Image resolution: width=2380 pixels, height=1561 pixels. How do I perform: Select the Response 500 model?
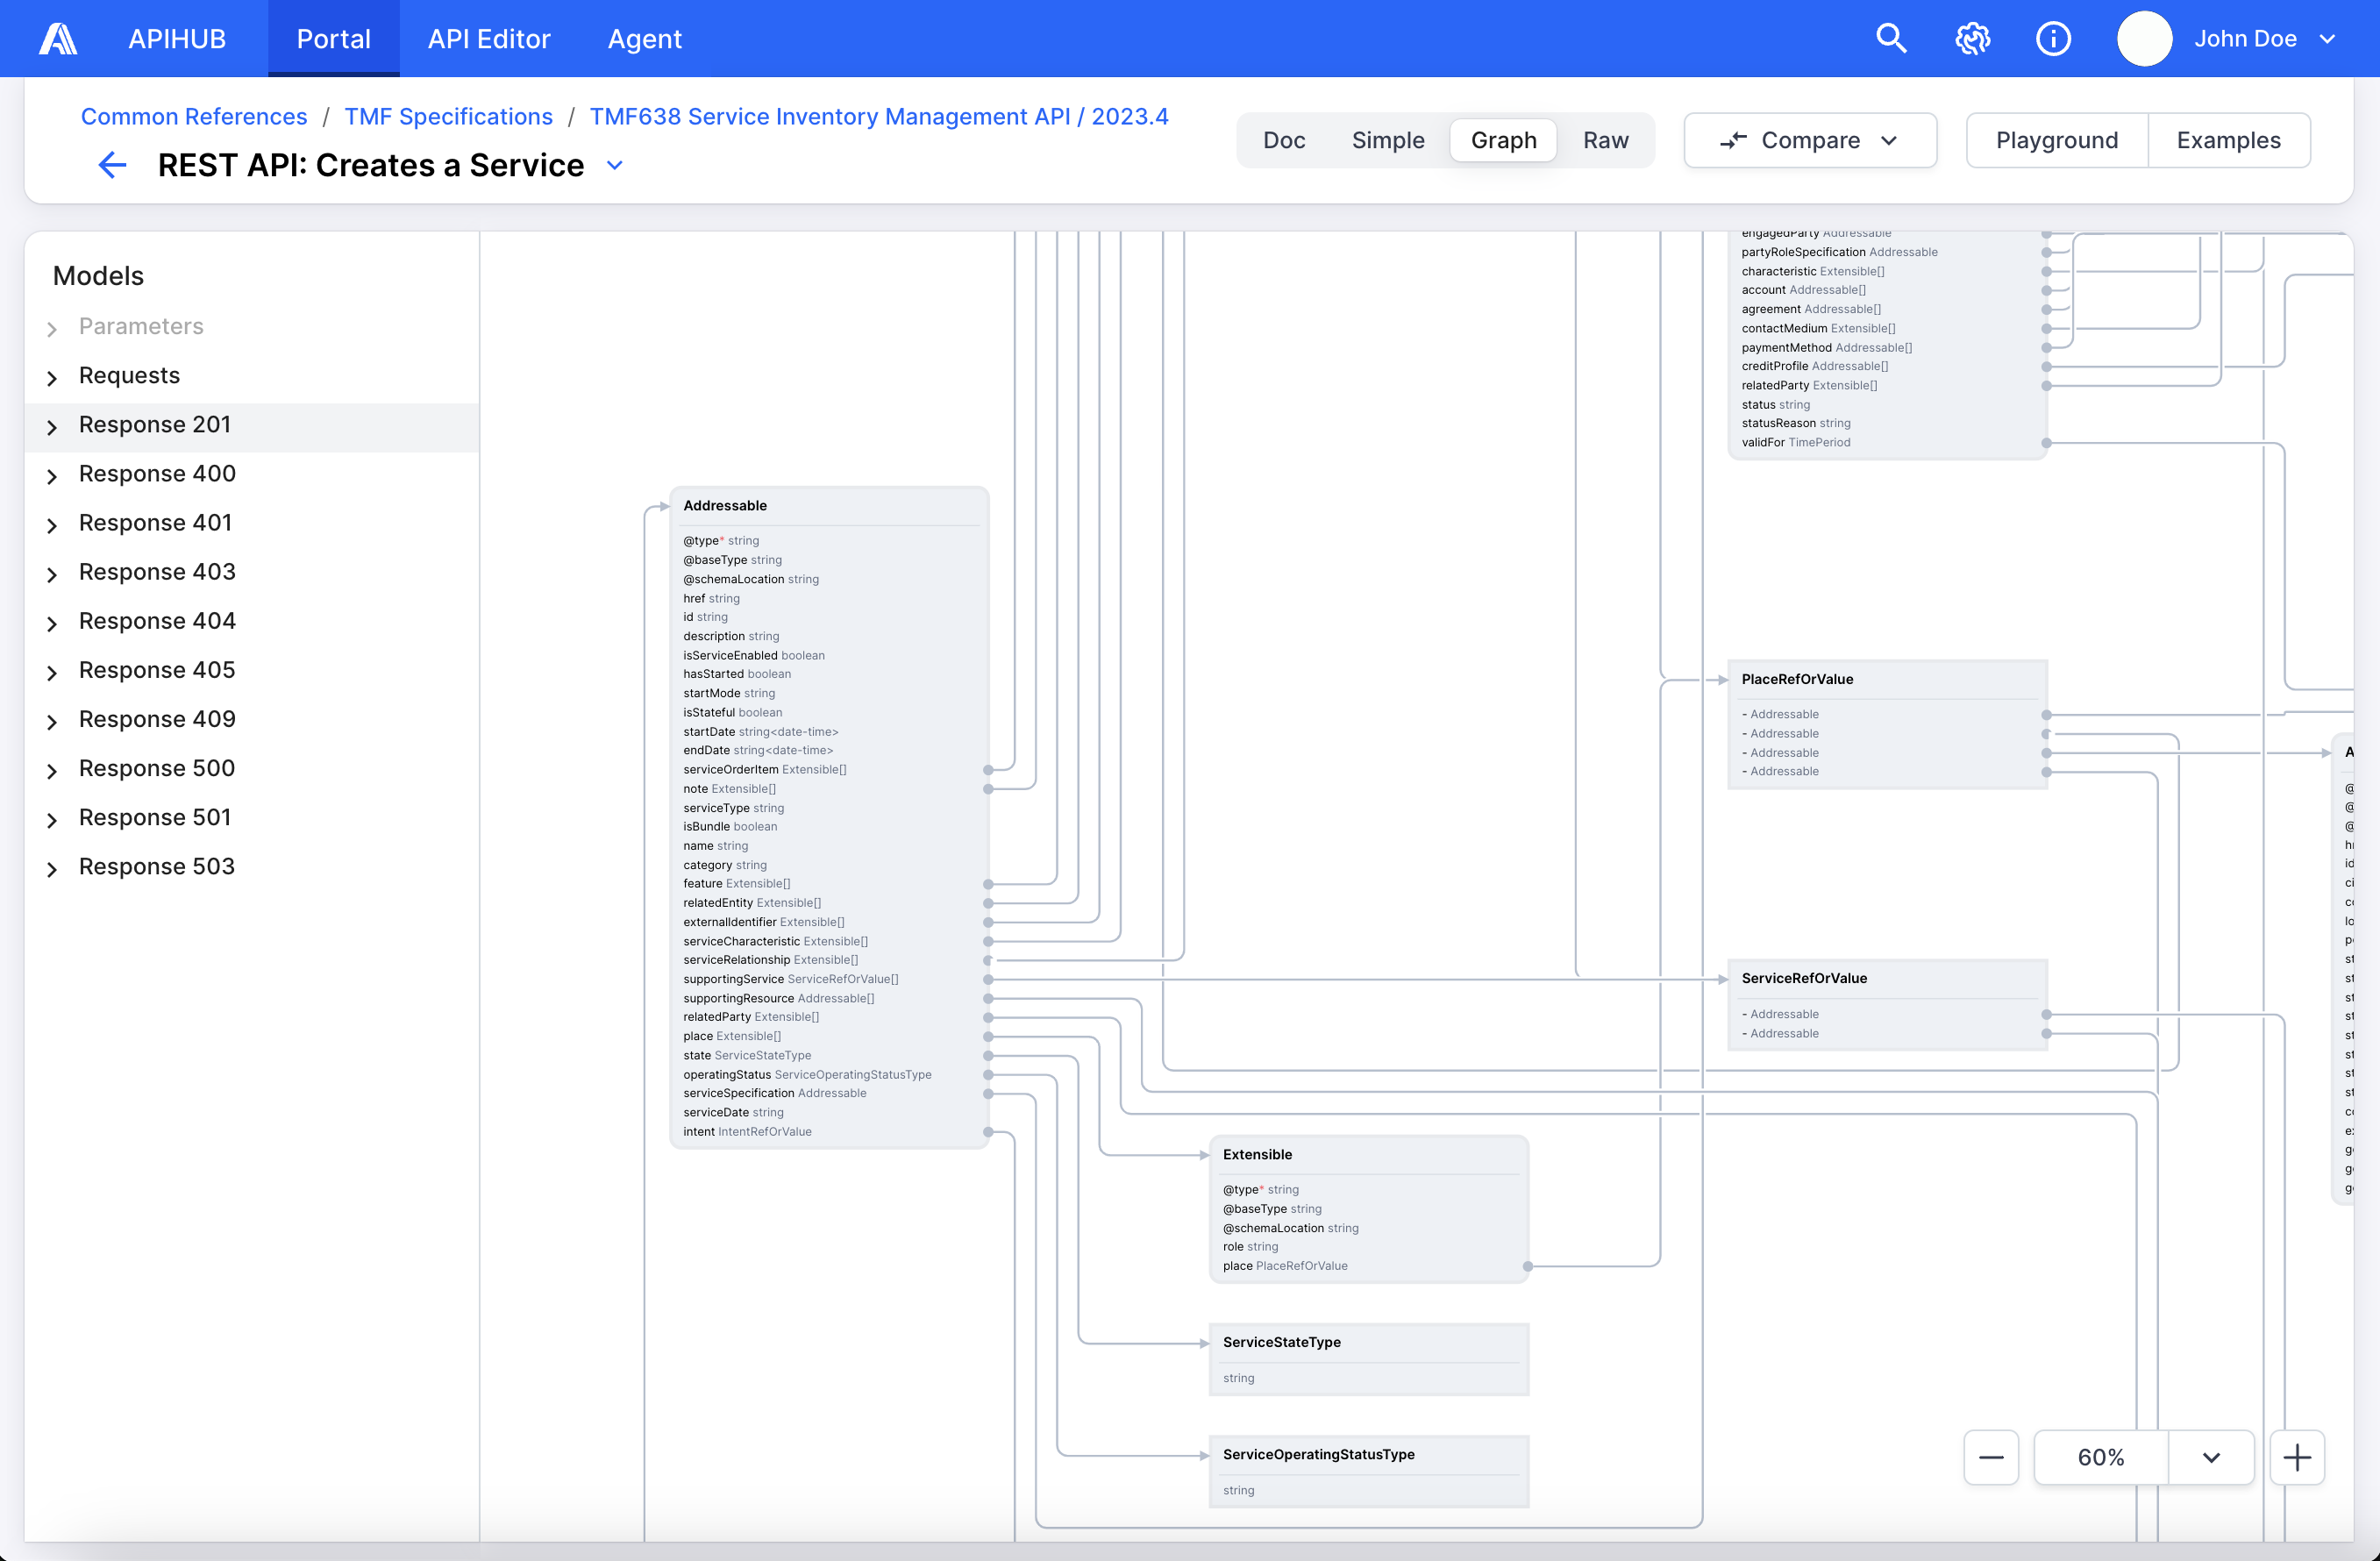(x=157, y=768)
